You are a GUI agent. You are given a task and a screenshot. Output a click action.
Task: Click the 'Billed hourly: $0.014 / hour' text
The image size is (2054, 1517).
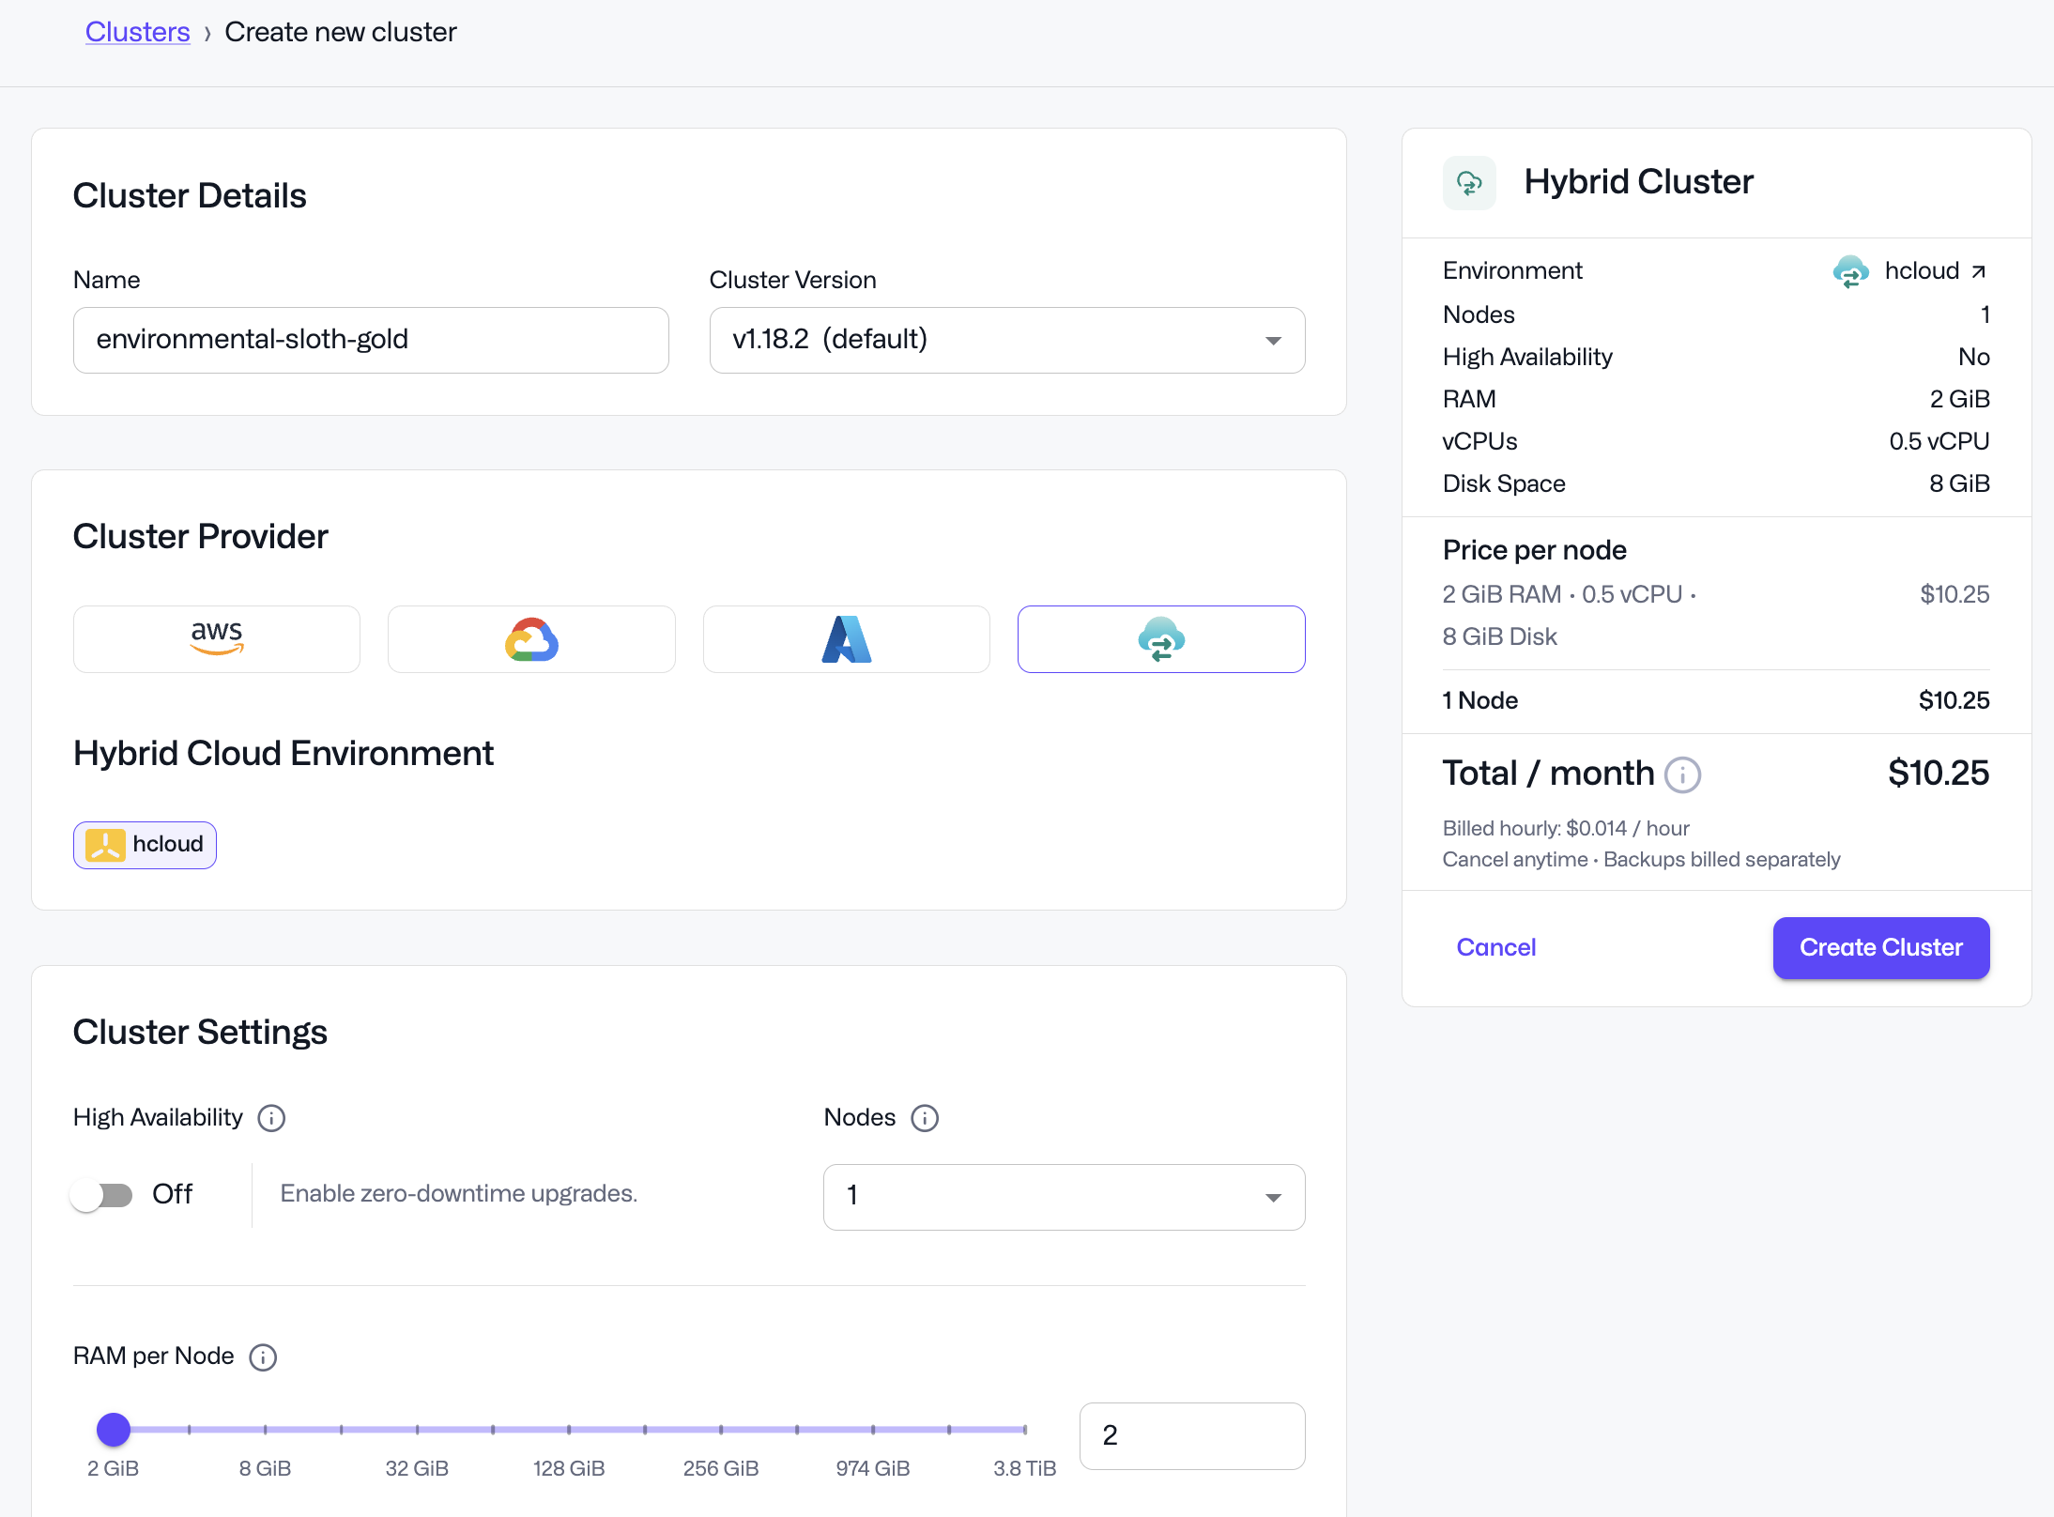(1566, 829)
